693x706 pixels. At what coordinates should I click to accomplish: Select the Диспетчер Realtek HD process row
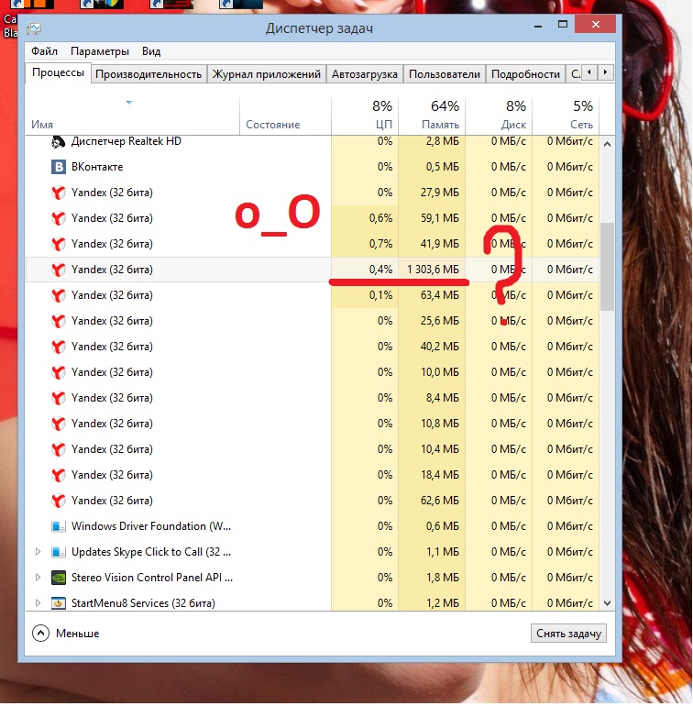point(313,142)
